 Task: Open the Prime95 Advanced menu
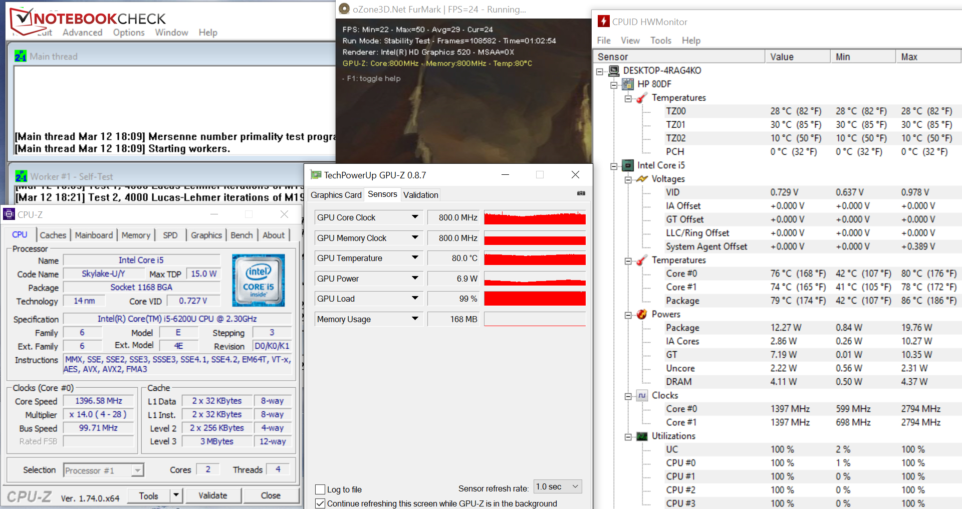click(x=82, y=33)
